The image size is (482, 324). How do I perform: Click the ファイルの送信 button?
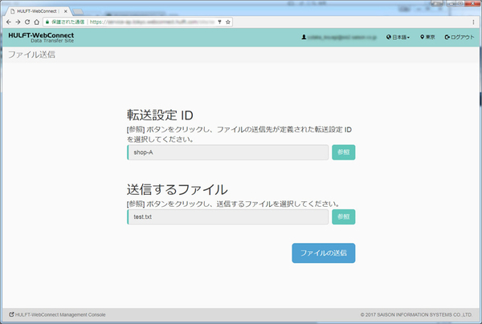[324, 253]
